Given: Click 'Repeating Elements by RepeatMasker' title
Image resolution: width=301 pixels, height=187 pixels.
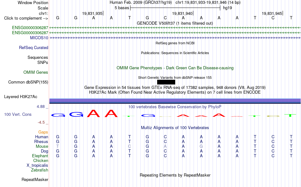Looking at the screenshot, I should pos(175,175).
